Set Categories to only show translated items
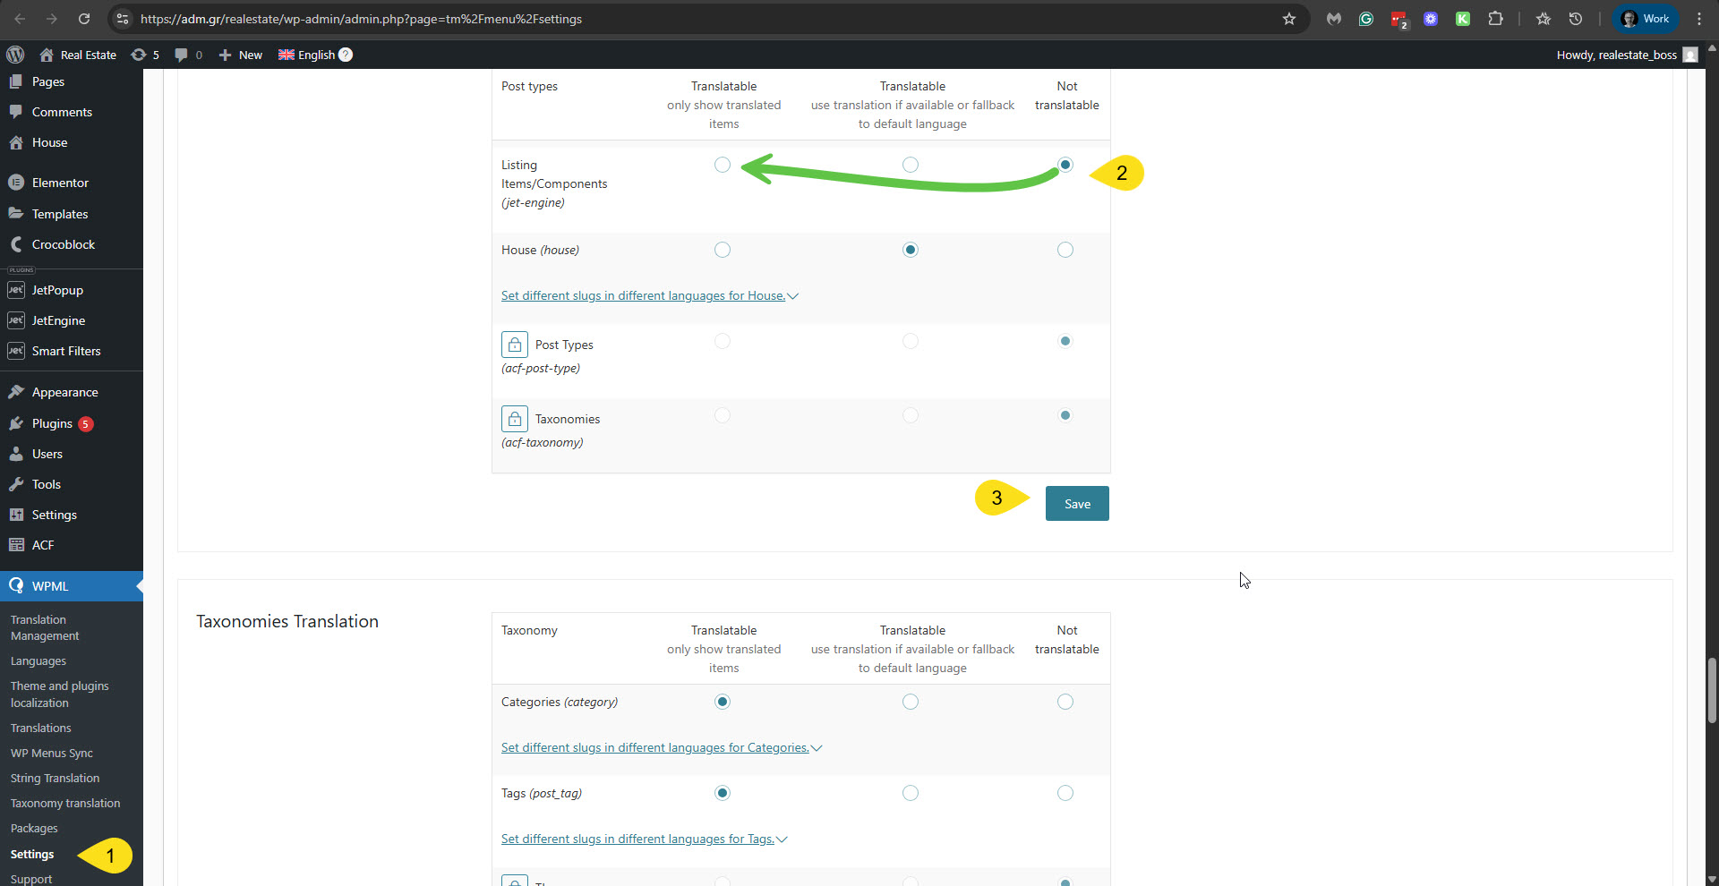 pyautogui.click(x=723, y=702)
